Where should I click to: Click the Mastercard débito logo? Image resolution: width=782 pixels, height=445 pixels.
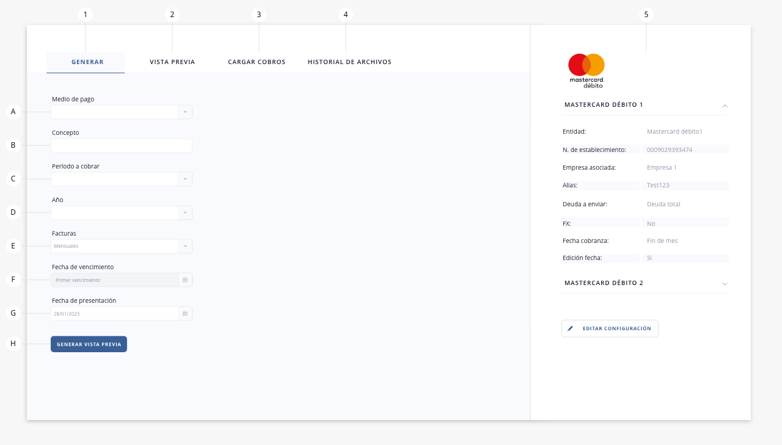(x=586, y=71)
